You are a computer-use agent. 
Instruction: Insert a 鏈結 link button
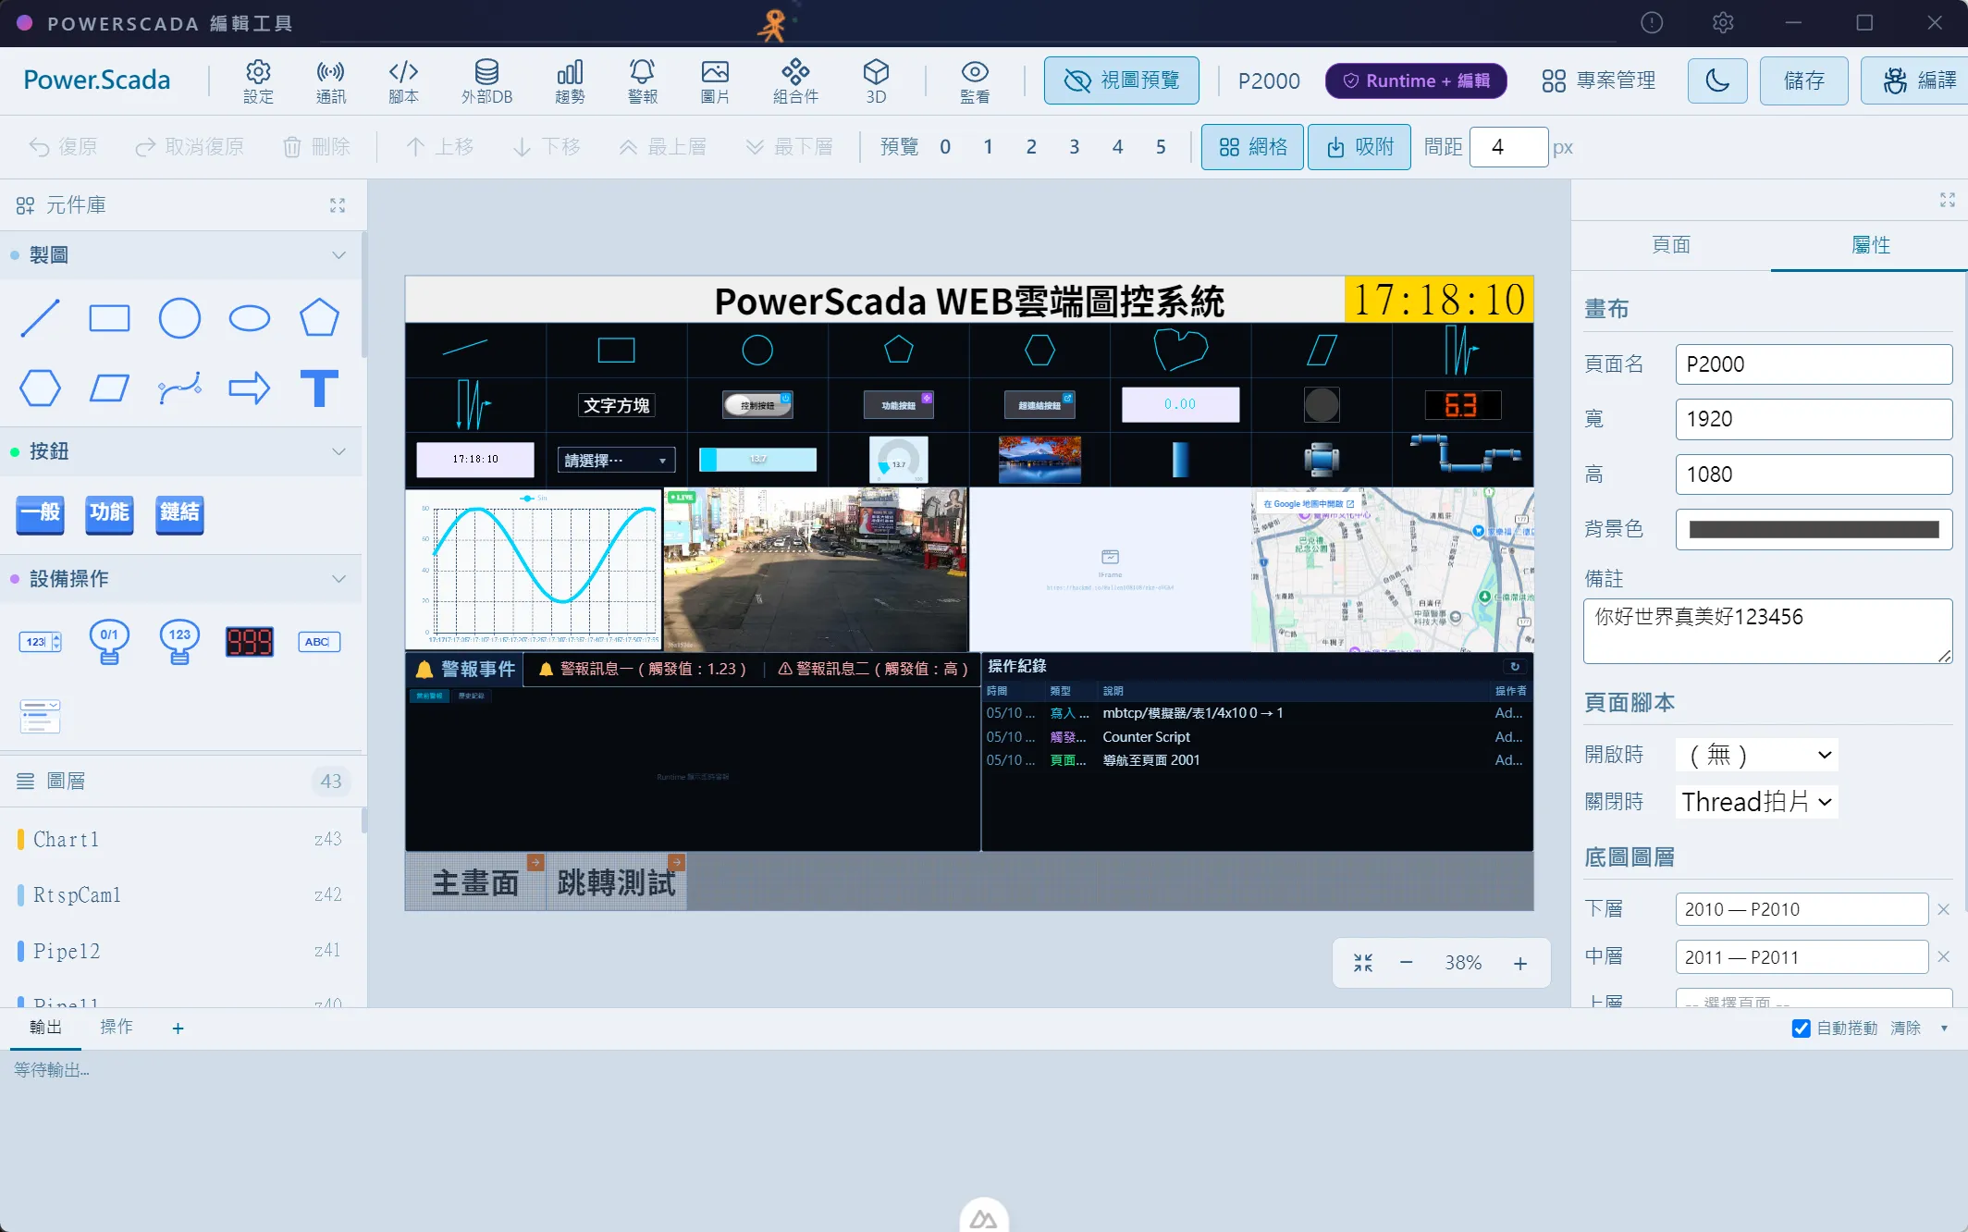179,513
